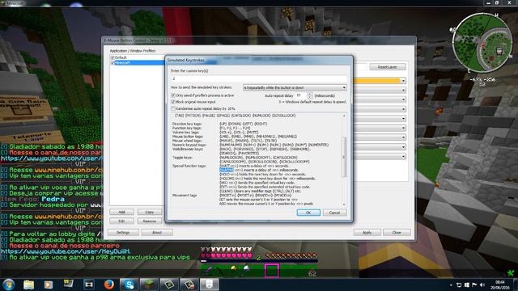
Task: Click the Movement tags label
Action: point(185,196)
